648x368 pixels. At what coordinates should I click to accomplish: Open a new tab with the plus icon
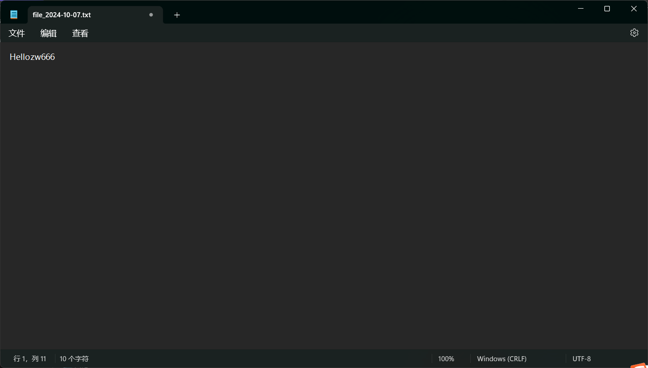177,15
